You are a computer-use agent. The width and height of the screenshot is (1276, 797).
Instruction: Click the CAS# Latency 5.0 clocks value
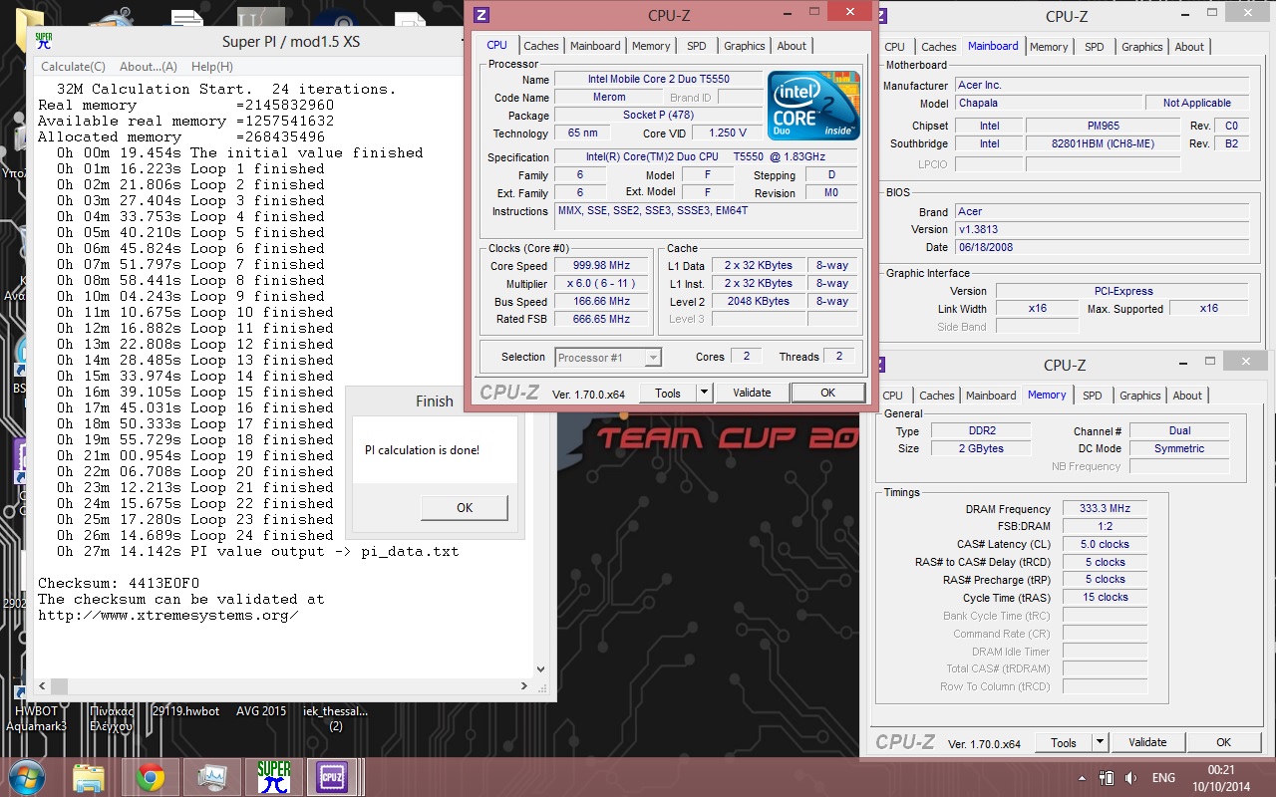(1105, 545)
